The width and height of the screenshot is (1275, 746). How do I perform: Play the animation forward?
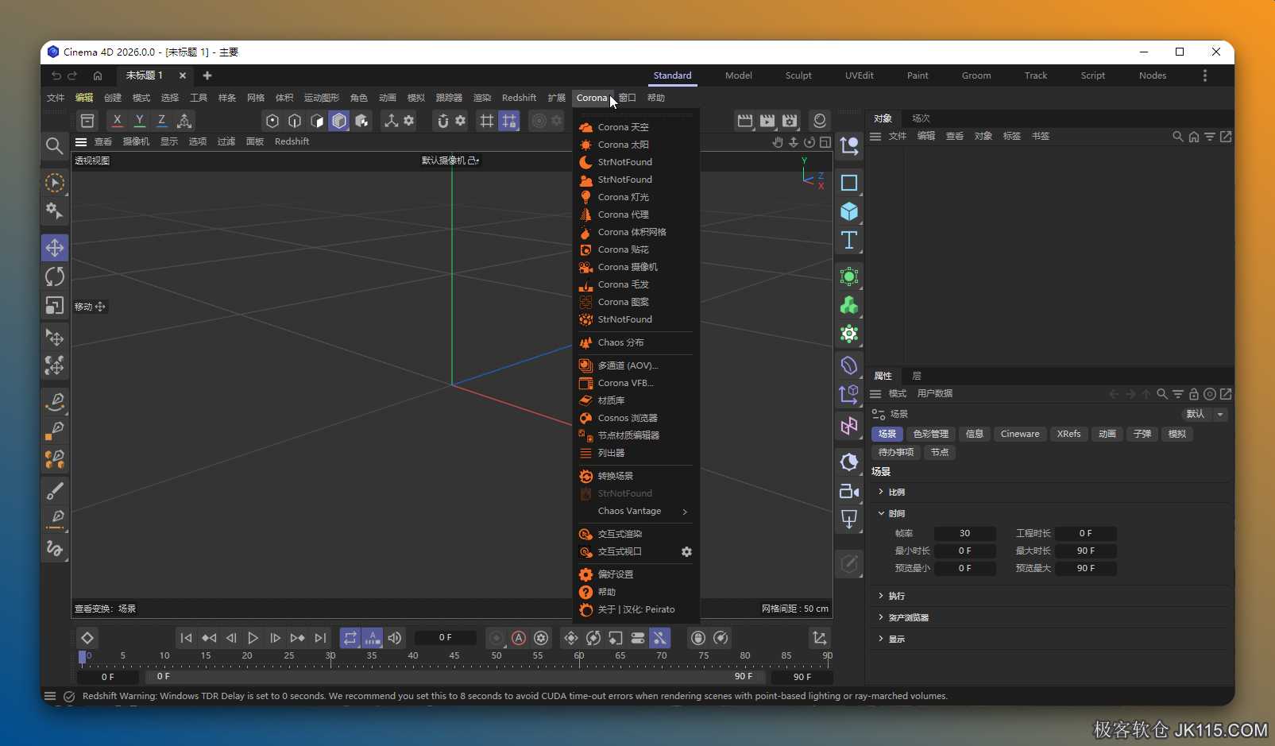click(x=253, y=638)
